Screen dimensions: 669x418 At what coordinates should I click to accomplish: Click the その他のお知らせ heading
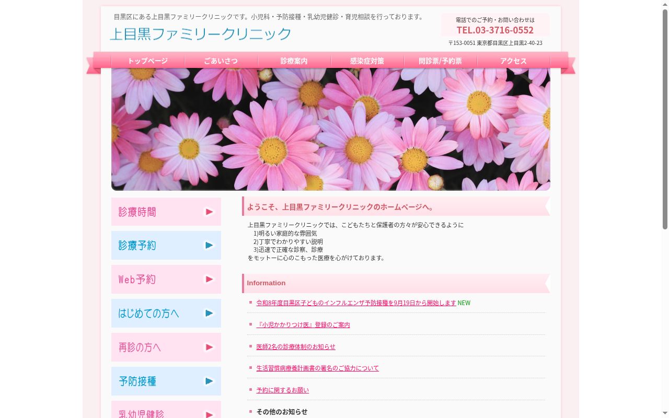click(x=282, y=412)
